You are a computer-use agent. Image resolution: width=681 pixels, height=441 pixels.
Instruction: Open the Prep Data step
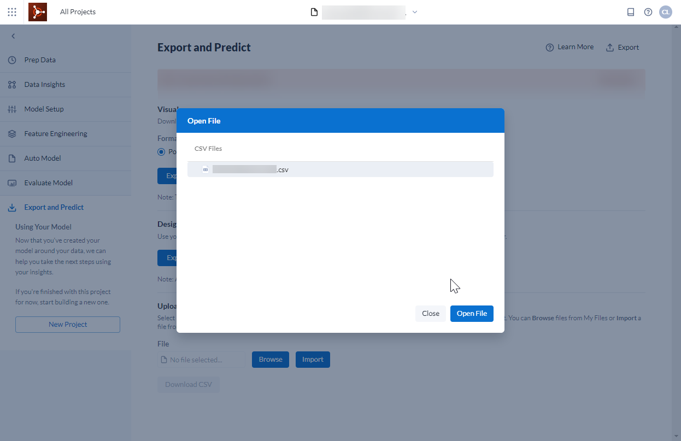40,60
